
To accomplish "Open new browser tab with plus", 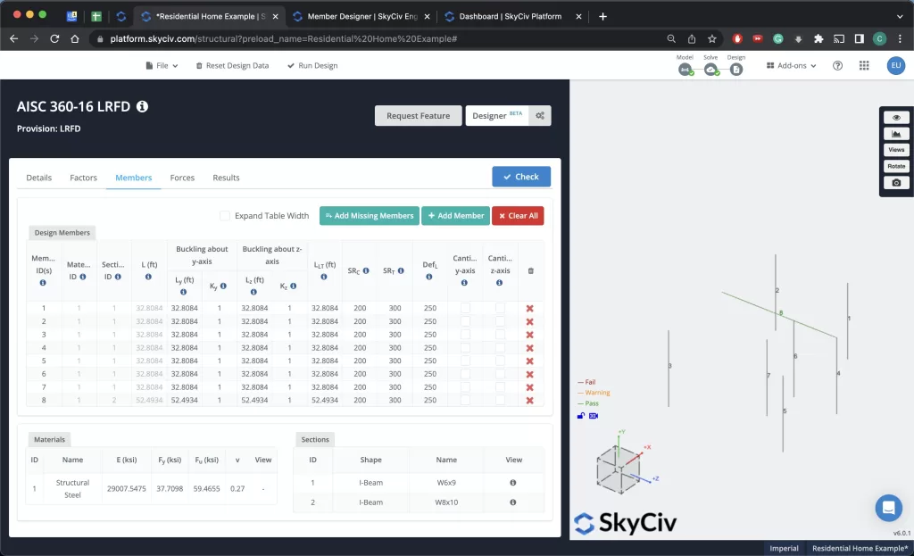I will coord(602,16).
